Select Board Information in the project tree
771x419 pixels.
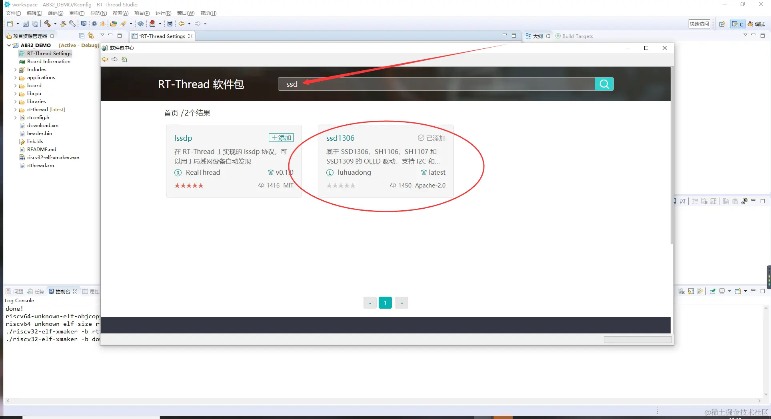pyautogui.click(x=49, y=62)
